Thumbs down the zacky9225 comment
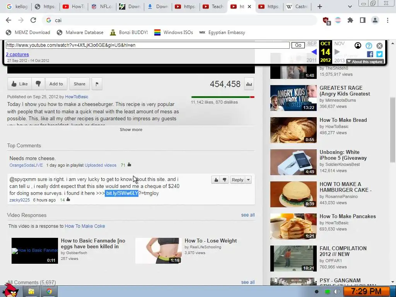The height and width of the screenshot is (297, 396). [225, 180]
